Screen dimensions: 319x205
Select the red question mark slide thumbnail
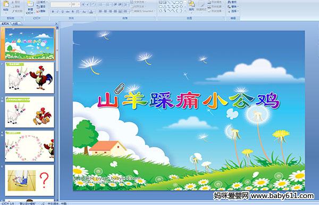pyautogui.click(x=29, y=181)
